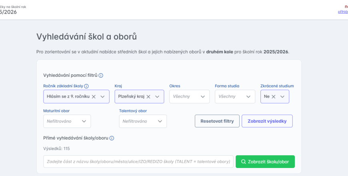Open the Forma studia dropdown
Screen dimensions: 348x176
[235, 96]
